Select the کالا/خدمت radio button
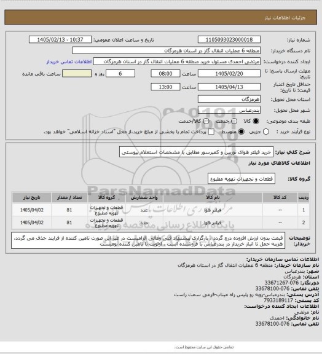Image resolution: width=322 pixels, height=354 pixels. click(206, 121)
